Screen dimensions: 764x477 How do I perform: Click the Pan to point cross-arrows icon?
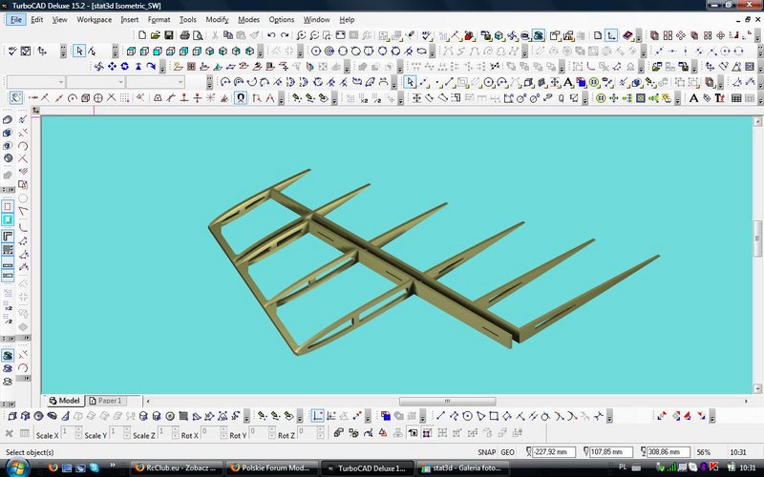[x=112, y=66]
